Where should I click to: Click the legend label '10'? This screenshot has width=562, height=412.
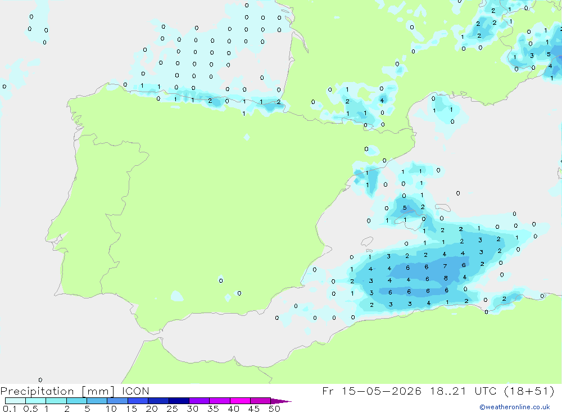(111, 409)
